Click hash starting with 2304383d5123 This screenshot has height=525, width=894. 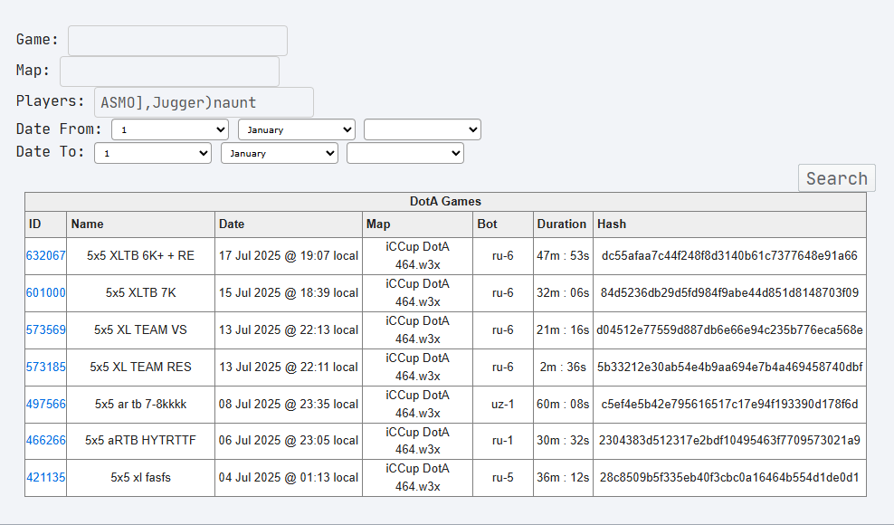(x=730, y=441)
